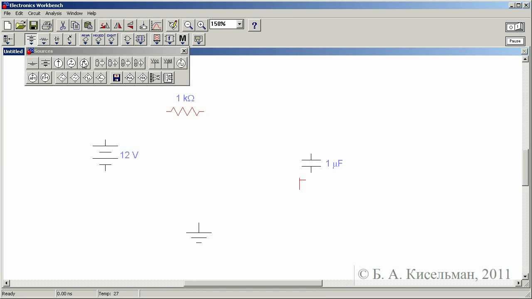This screenshot has width=532, height=299.
Task: Select the Polynomial source icon
Action: point(155,78)
